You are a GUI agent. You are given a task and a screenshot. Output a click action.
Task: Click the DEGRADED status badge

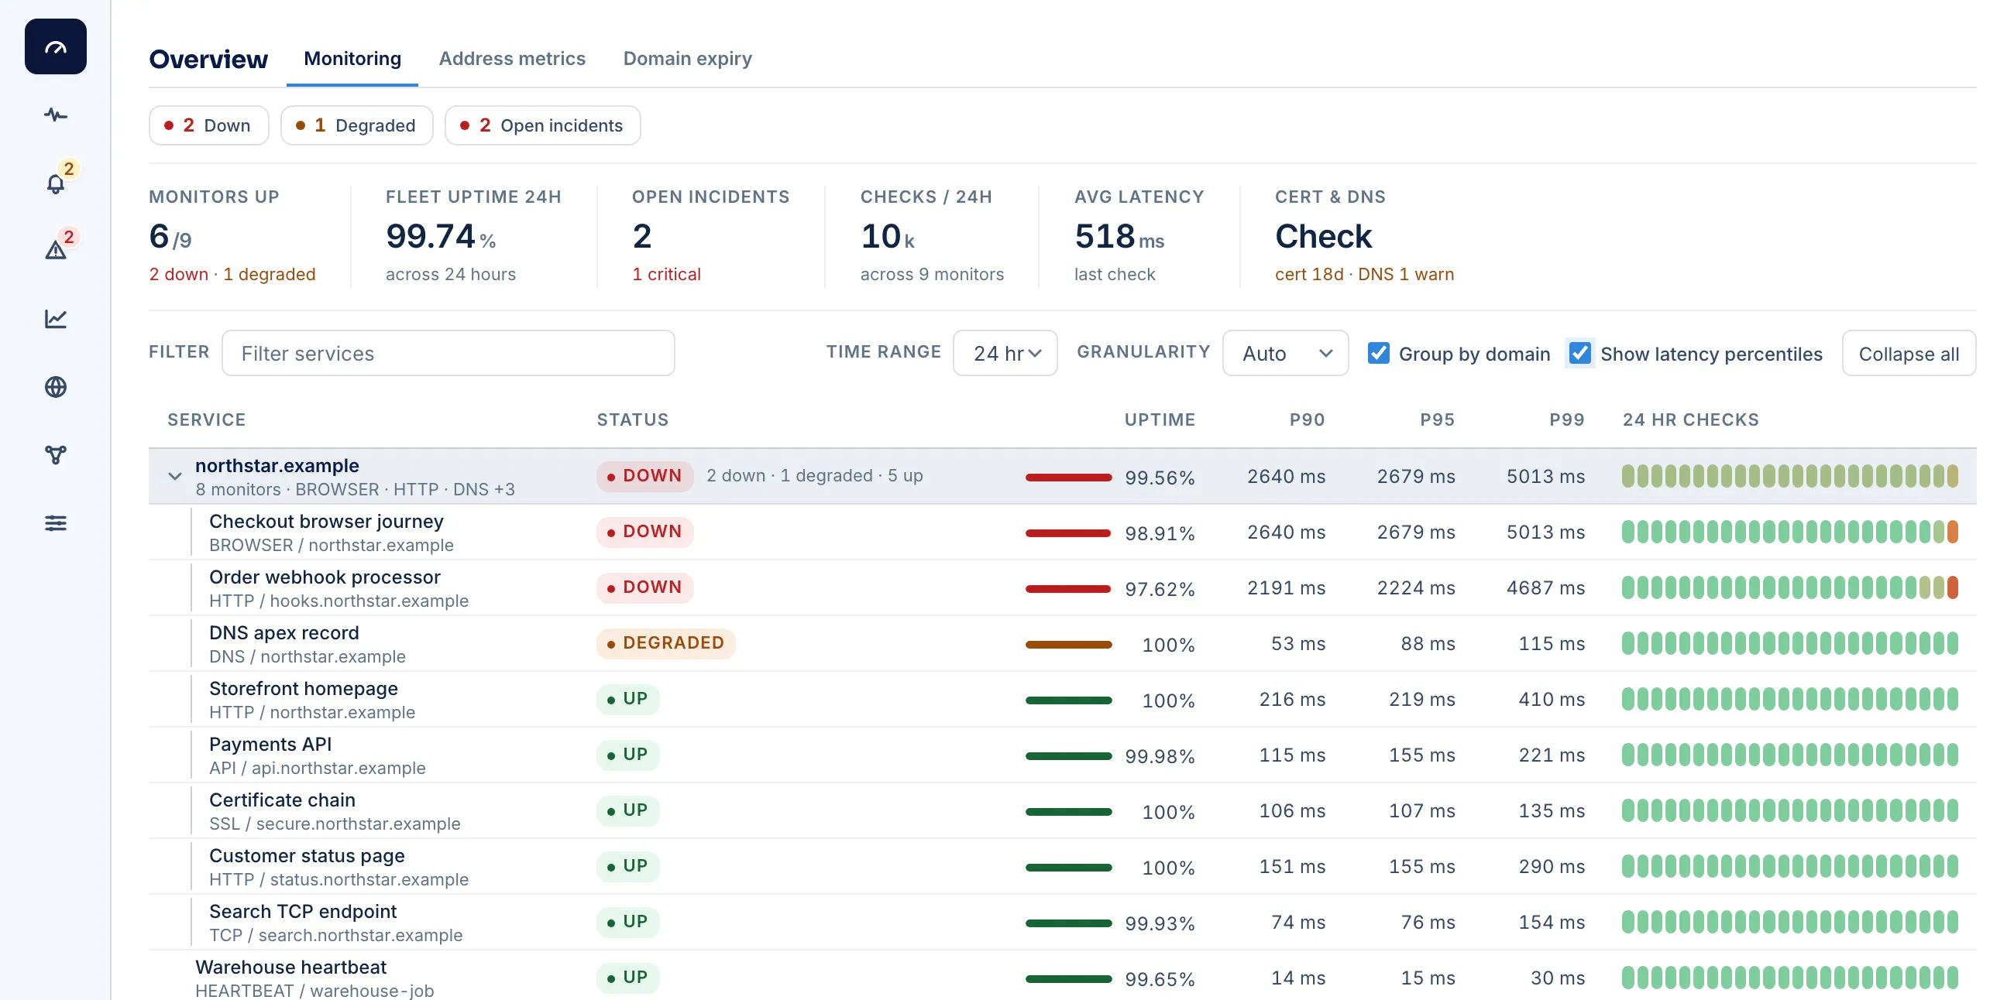tap(665, 644)
